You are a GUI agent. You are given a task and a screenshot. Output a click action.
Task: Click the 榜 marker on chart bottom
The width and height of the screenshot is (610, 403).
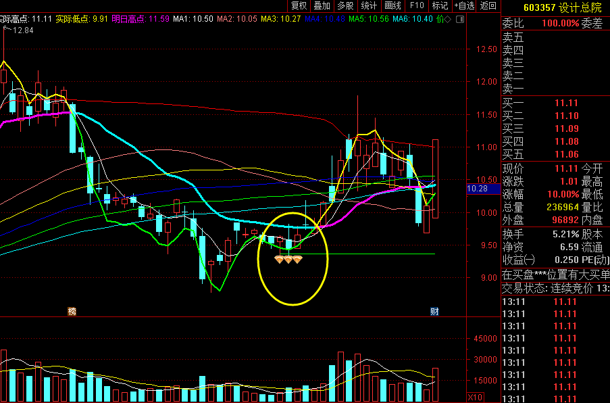72,311
